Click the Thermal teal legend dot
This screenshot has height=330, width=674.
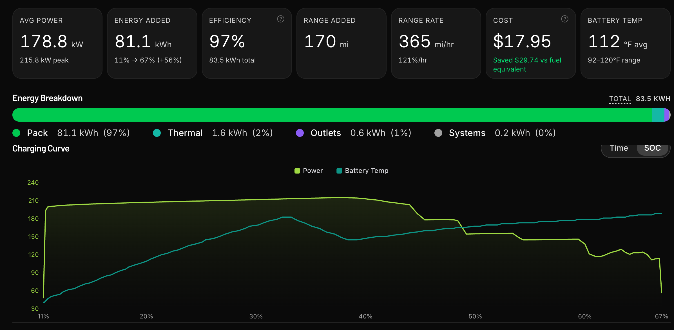[x=157, y=133]
